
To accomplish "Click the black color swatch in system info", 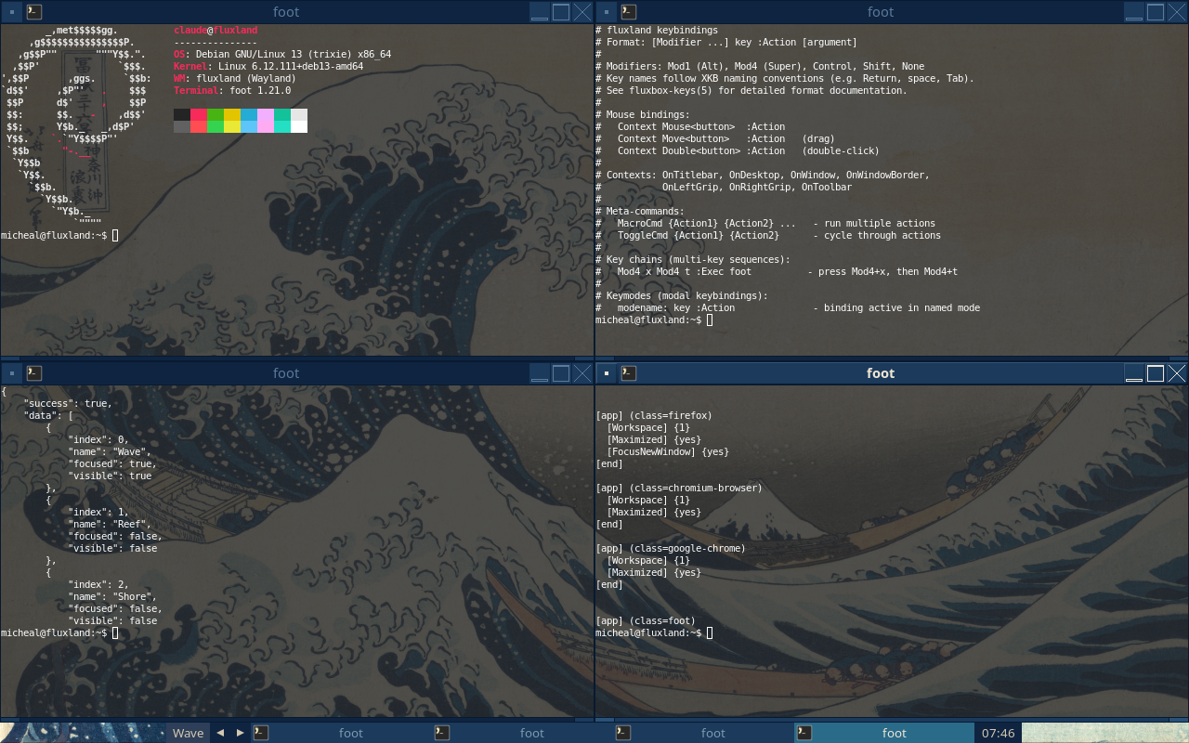I will pos(182,114).
